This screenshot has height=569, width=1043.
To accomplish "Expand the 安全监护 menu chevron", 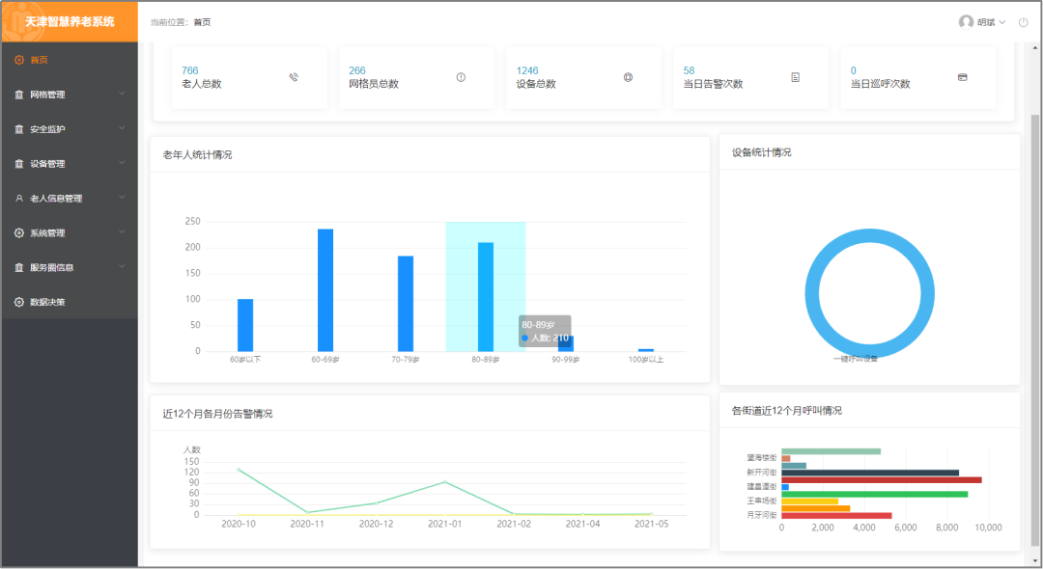I will (122, 129).
